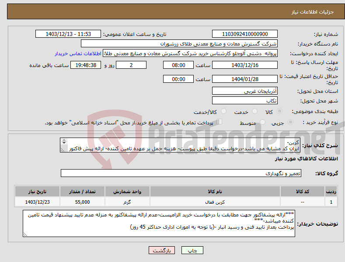Click the city field تکاب
The height and width of the screenshot is (262, 345).
pyautogui.click(x=245, y=101)
